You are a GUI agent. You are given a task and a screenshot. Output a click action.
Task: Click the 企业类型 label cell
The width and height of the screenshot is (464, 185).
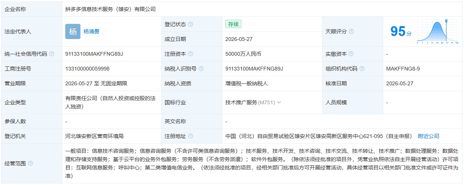32,102
